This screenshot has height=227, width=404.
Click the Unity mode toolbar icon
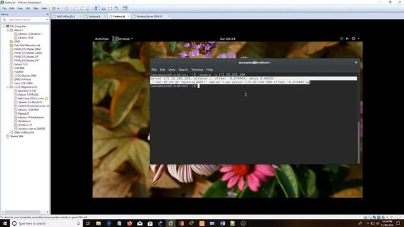116,8
